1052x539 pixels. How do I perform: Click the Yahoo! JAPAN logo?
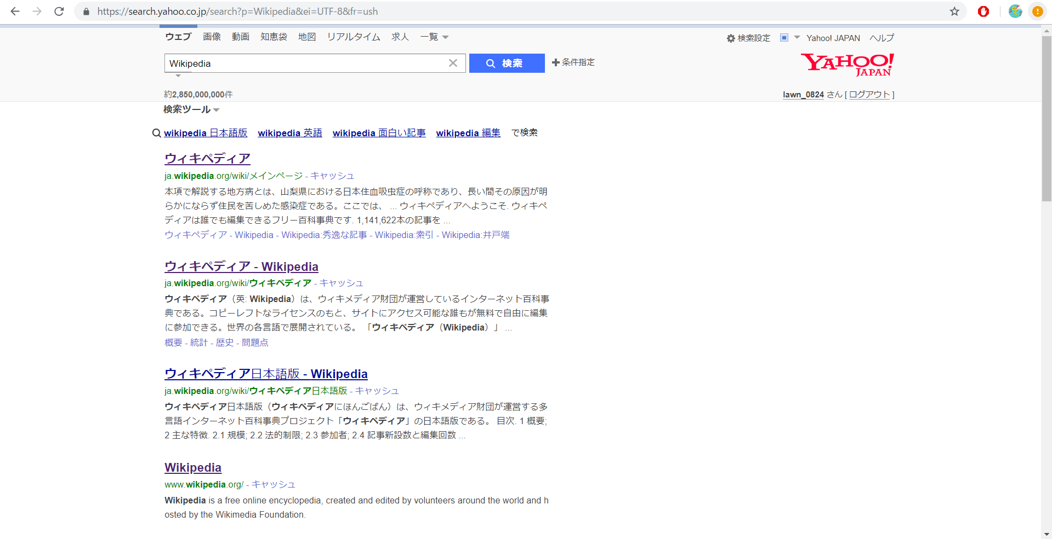tap(847, 65)
